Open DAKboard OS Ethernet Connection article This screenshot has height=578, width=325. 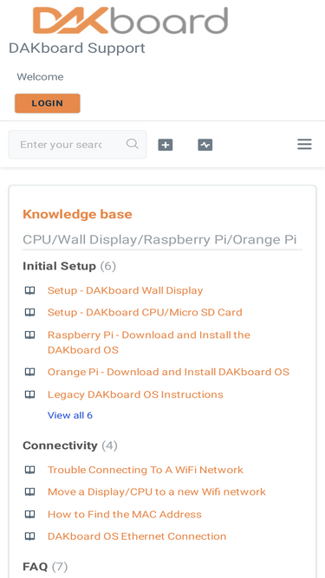137,536
